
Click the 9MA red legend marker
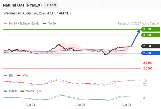click(x=19, y=75)
